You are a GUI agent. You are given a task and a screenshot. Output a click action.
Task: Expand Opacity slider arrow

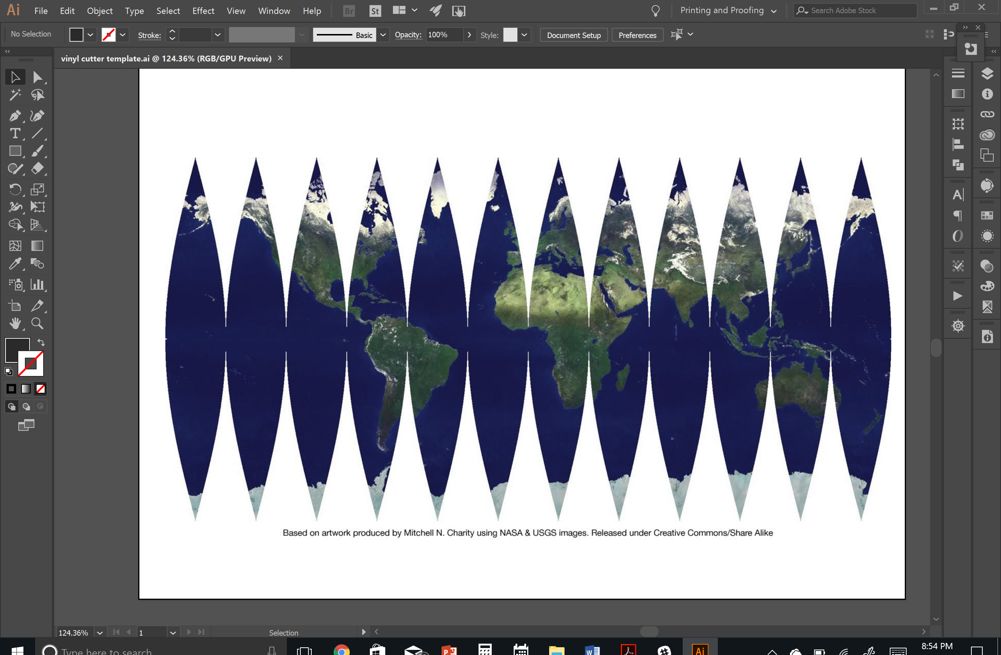coord(469,35)
